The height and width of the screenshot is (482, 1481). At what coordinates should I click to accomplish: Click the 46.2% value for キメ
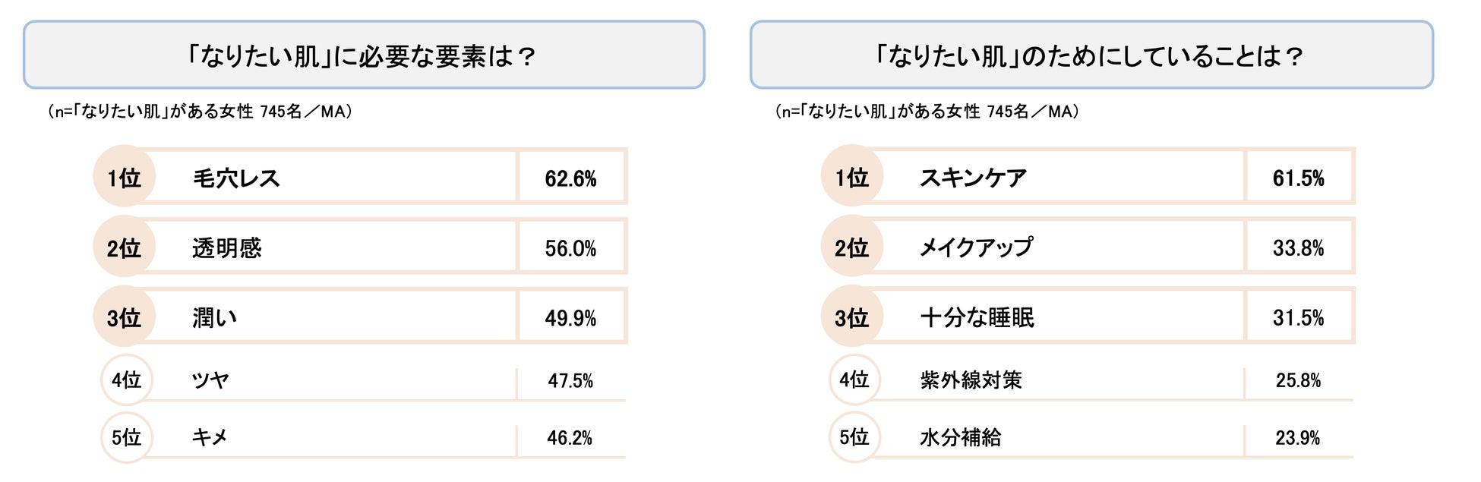pos(570,438)
